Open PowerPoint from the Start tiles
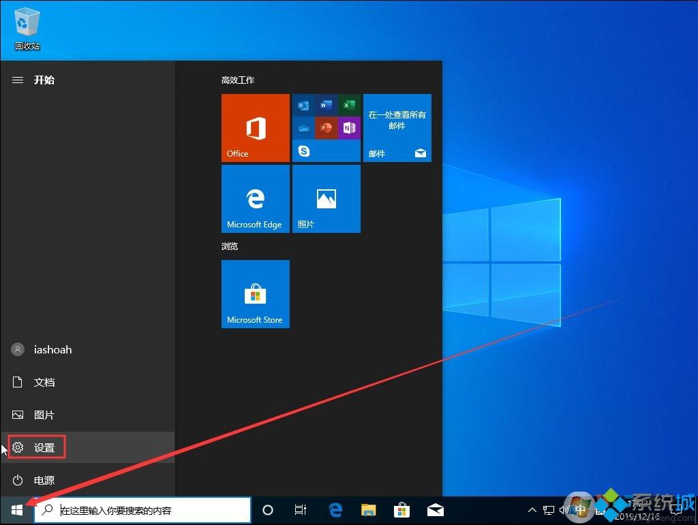 point(326,128)
